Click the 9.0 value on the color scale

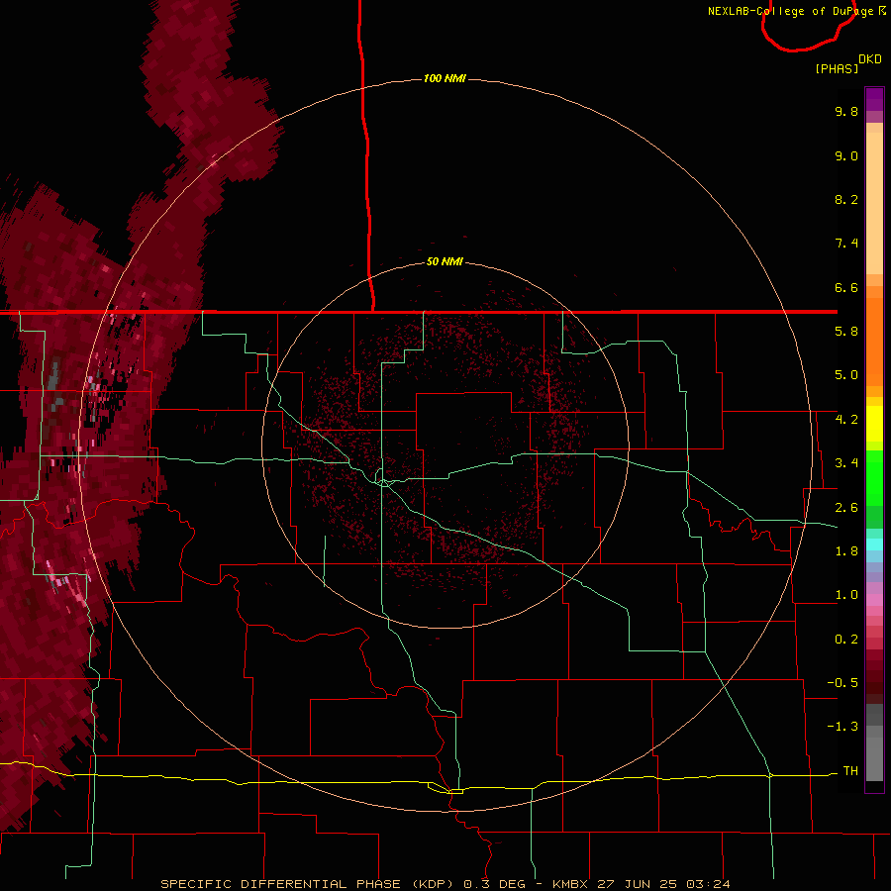pos(846,155)
